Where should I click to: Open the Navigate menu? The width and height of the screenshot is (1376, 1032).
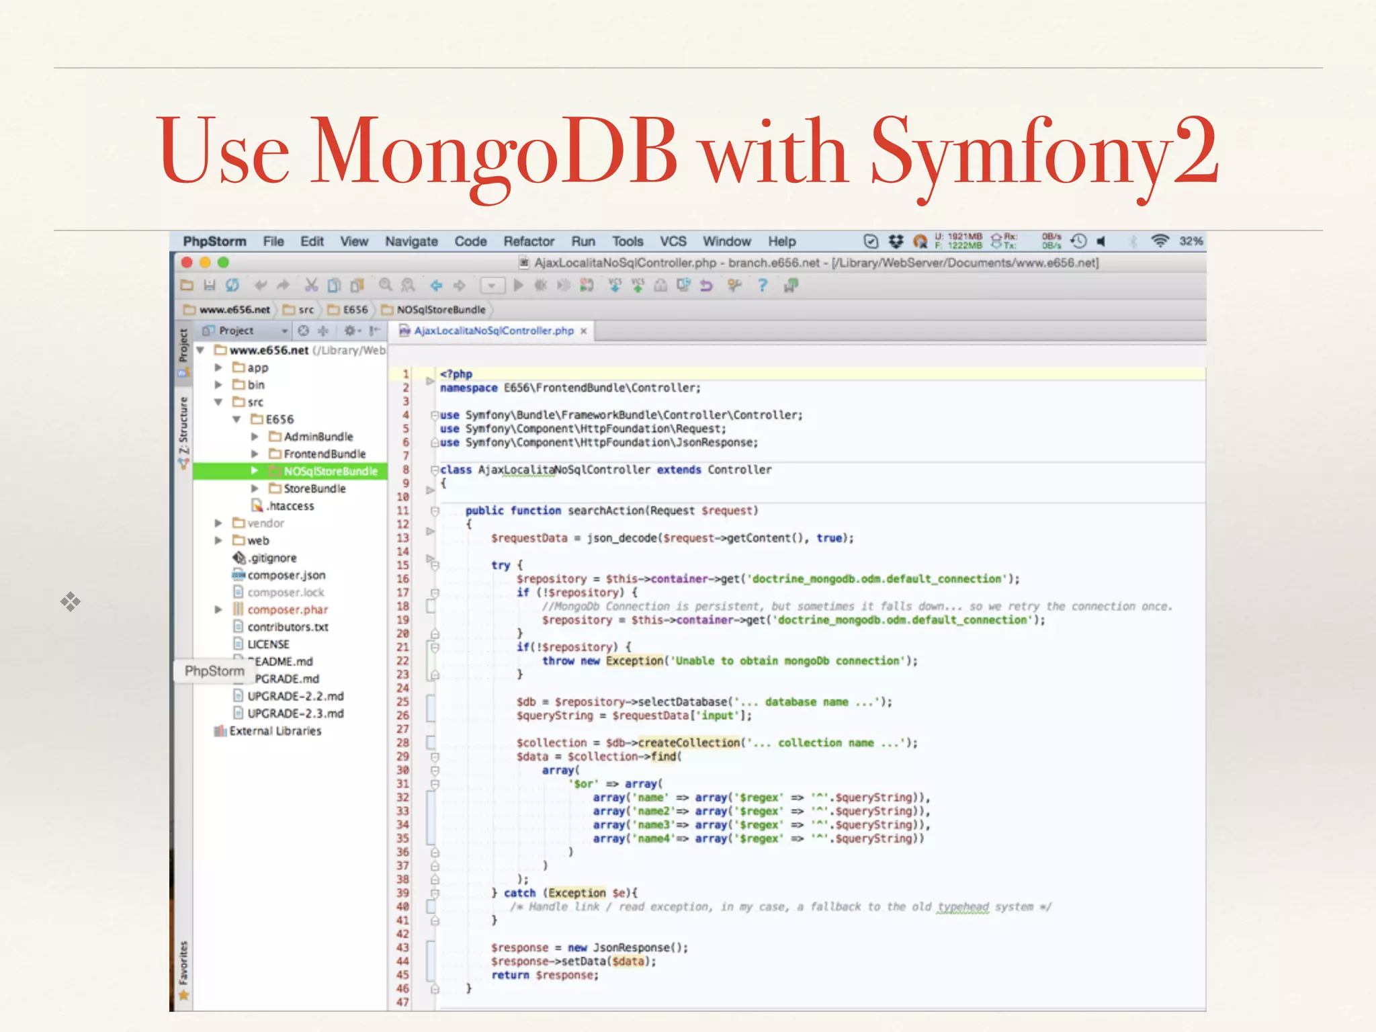[411, 241]
